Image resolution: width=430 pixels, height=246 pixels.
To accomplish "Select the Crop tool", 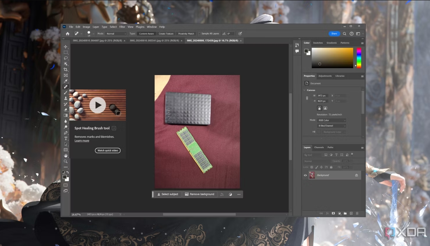I will click(65, 70).
